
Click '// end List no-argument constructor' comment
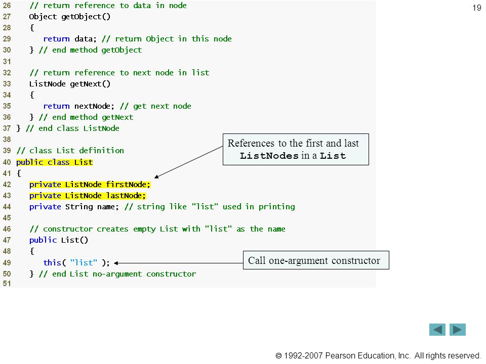[117, 274]
